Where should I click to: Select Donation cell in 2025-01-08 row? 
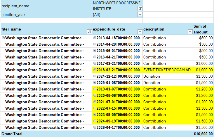click(168, 83)
